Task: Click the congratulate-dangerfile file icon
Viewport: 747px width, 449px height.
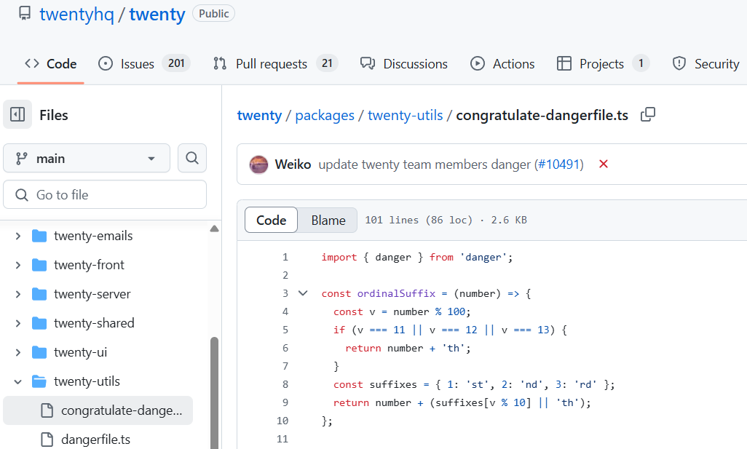Action: 47,410
